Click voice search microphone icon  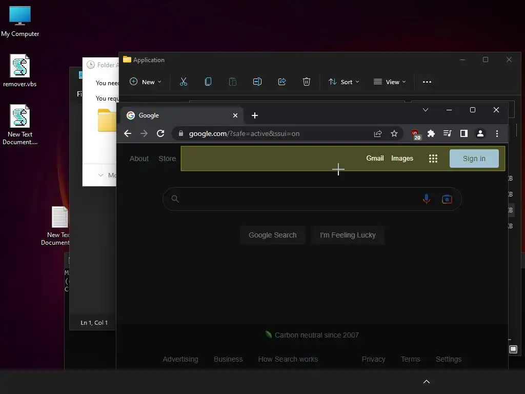click(x=426, y=199)
